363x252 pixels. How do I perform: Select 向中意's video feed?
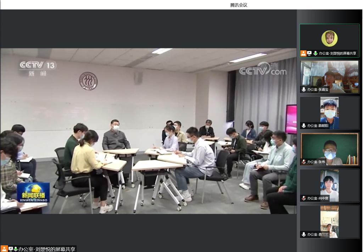click(x=329, y=185)
